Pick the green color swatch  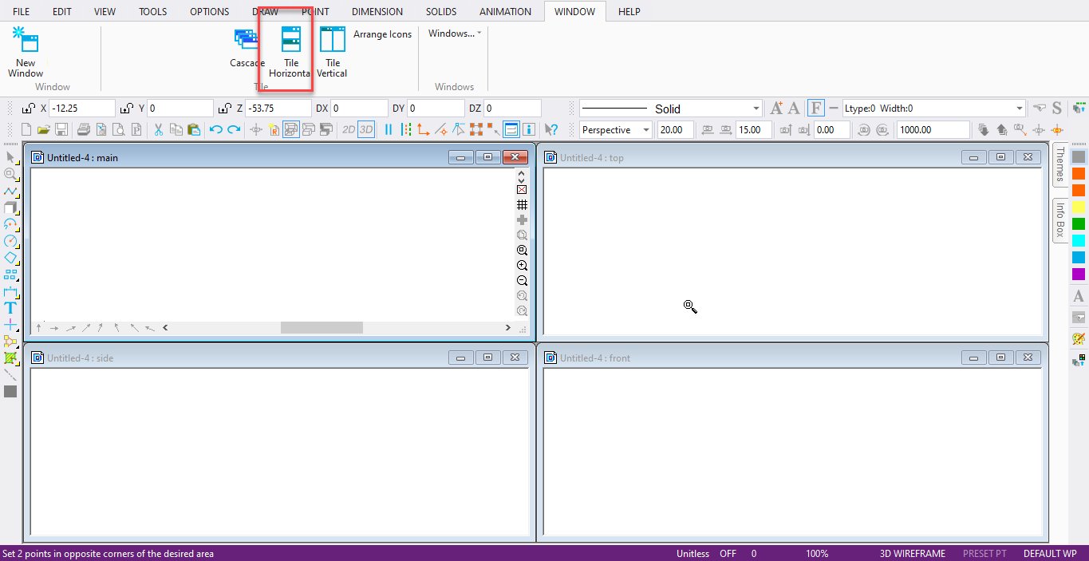(1079, 224)
